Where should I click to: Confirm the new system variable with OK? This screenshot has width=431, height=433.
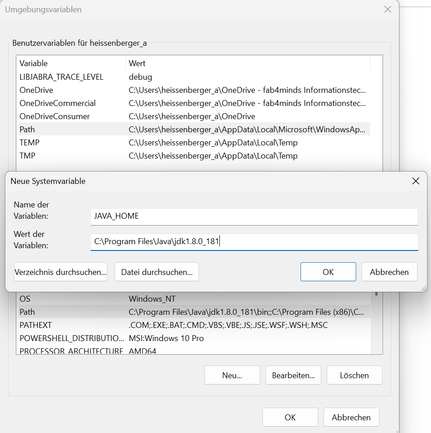[328, 272]
